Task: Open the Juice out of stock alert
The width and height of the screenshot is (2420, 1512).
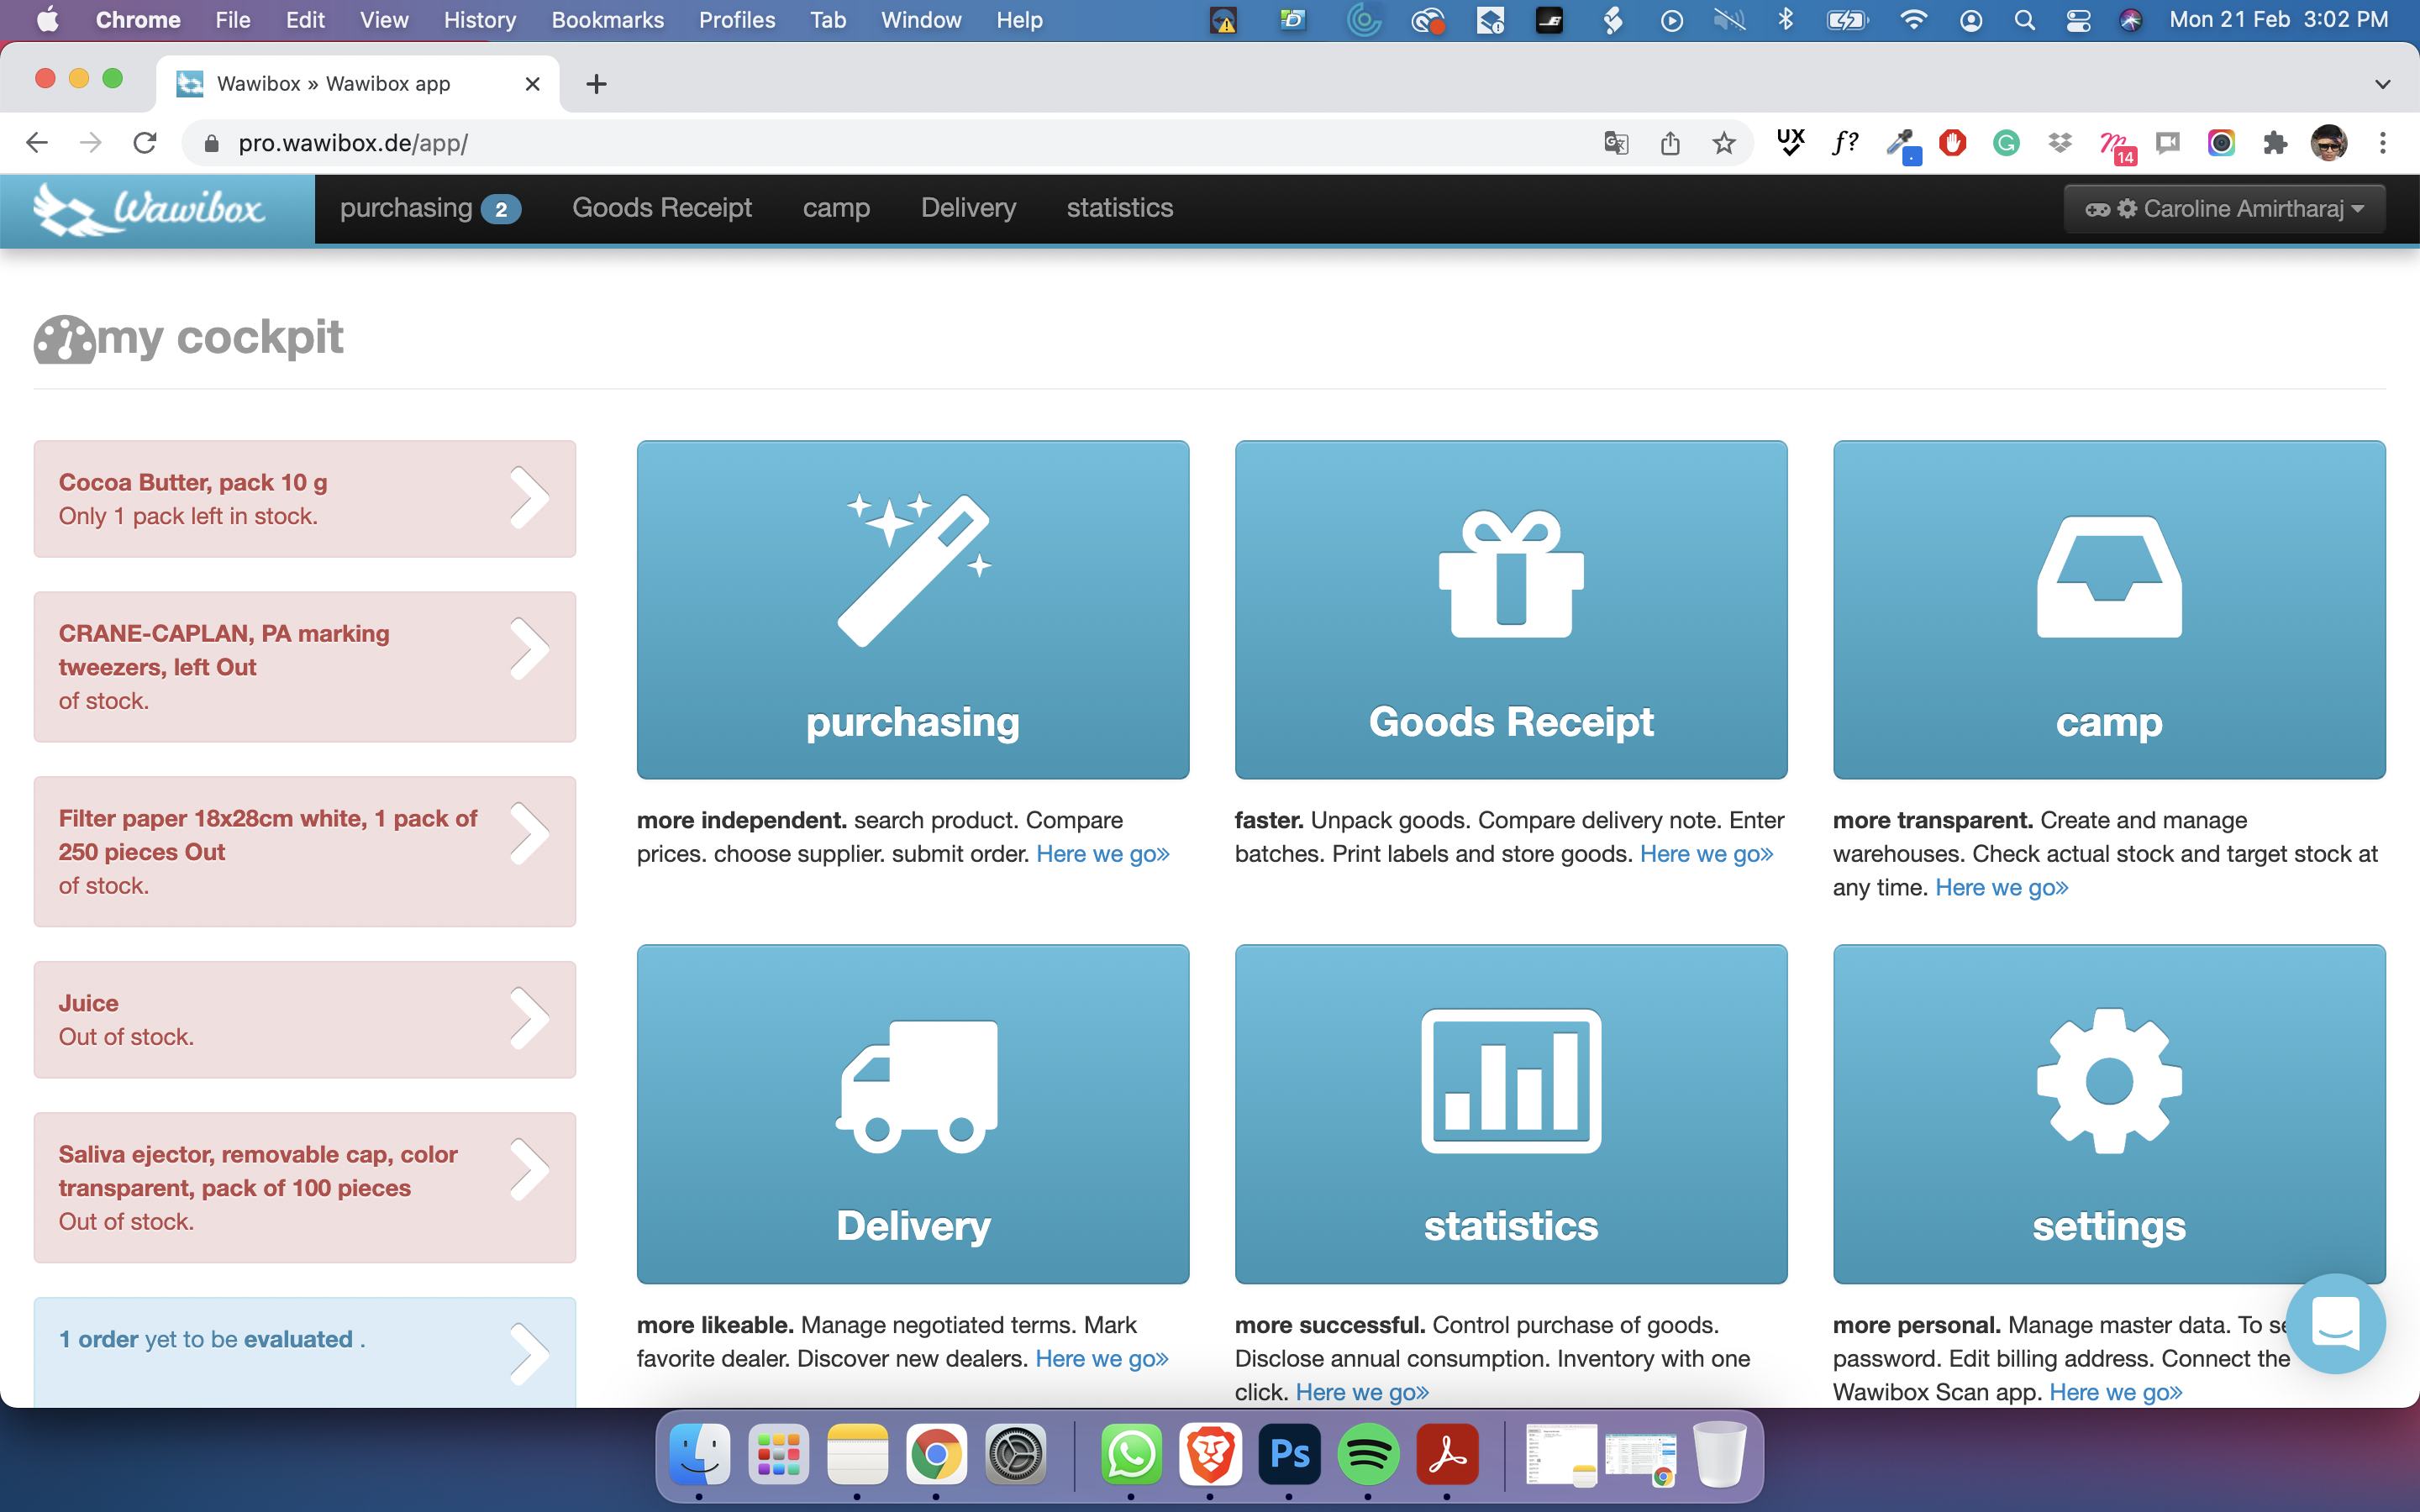Action: point(305,1020)
